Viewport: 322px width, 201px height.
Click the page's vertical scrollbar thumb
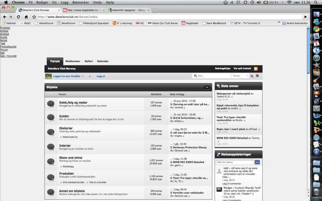(308, 50)
